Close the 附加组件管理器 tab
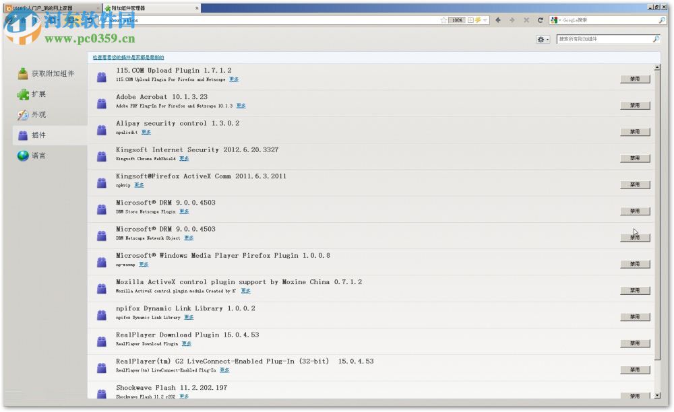This screenshot has width=674, height=412. tap(197, 8)
